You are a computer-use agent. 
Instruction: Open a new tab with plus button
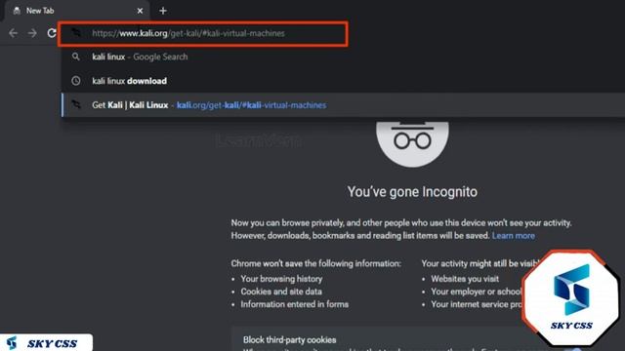coord(163,11)
